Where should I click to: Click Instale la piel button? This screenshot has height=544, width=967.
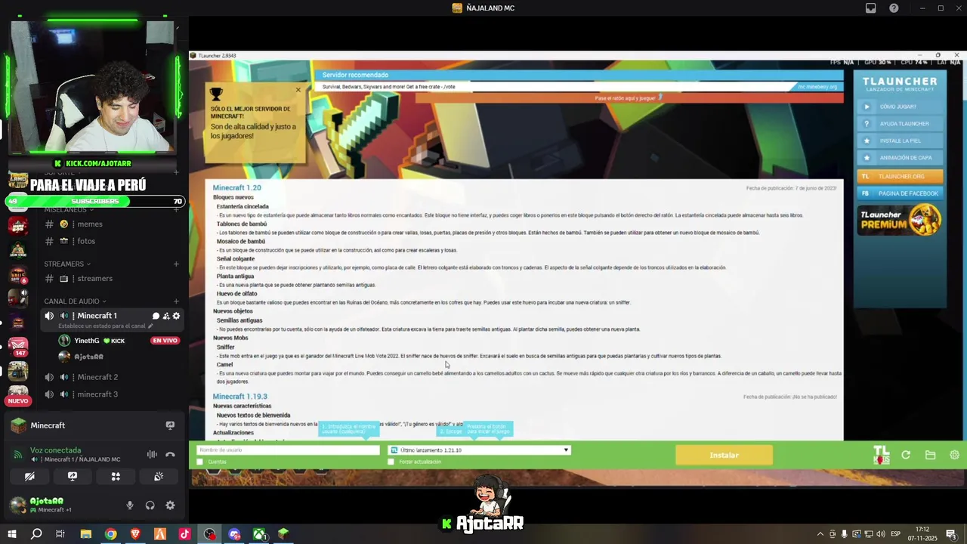[900, 141]
